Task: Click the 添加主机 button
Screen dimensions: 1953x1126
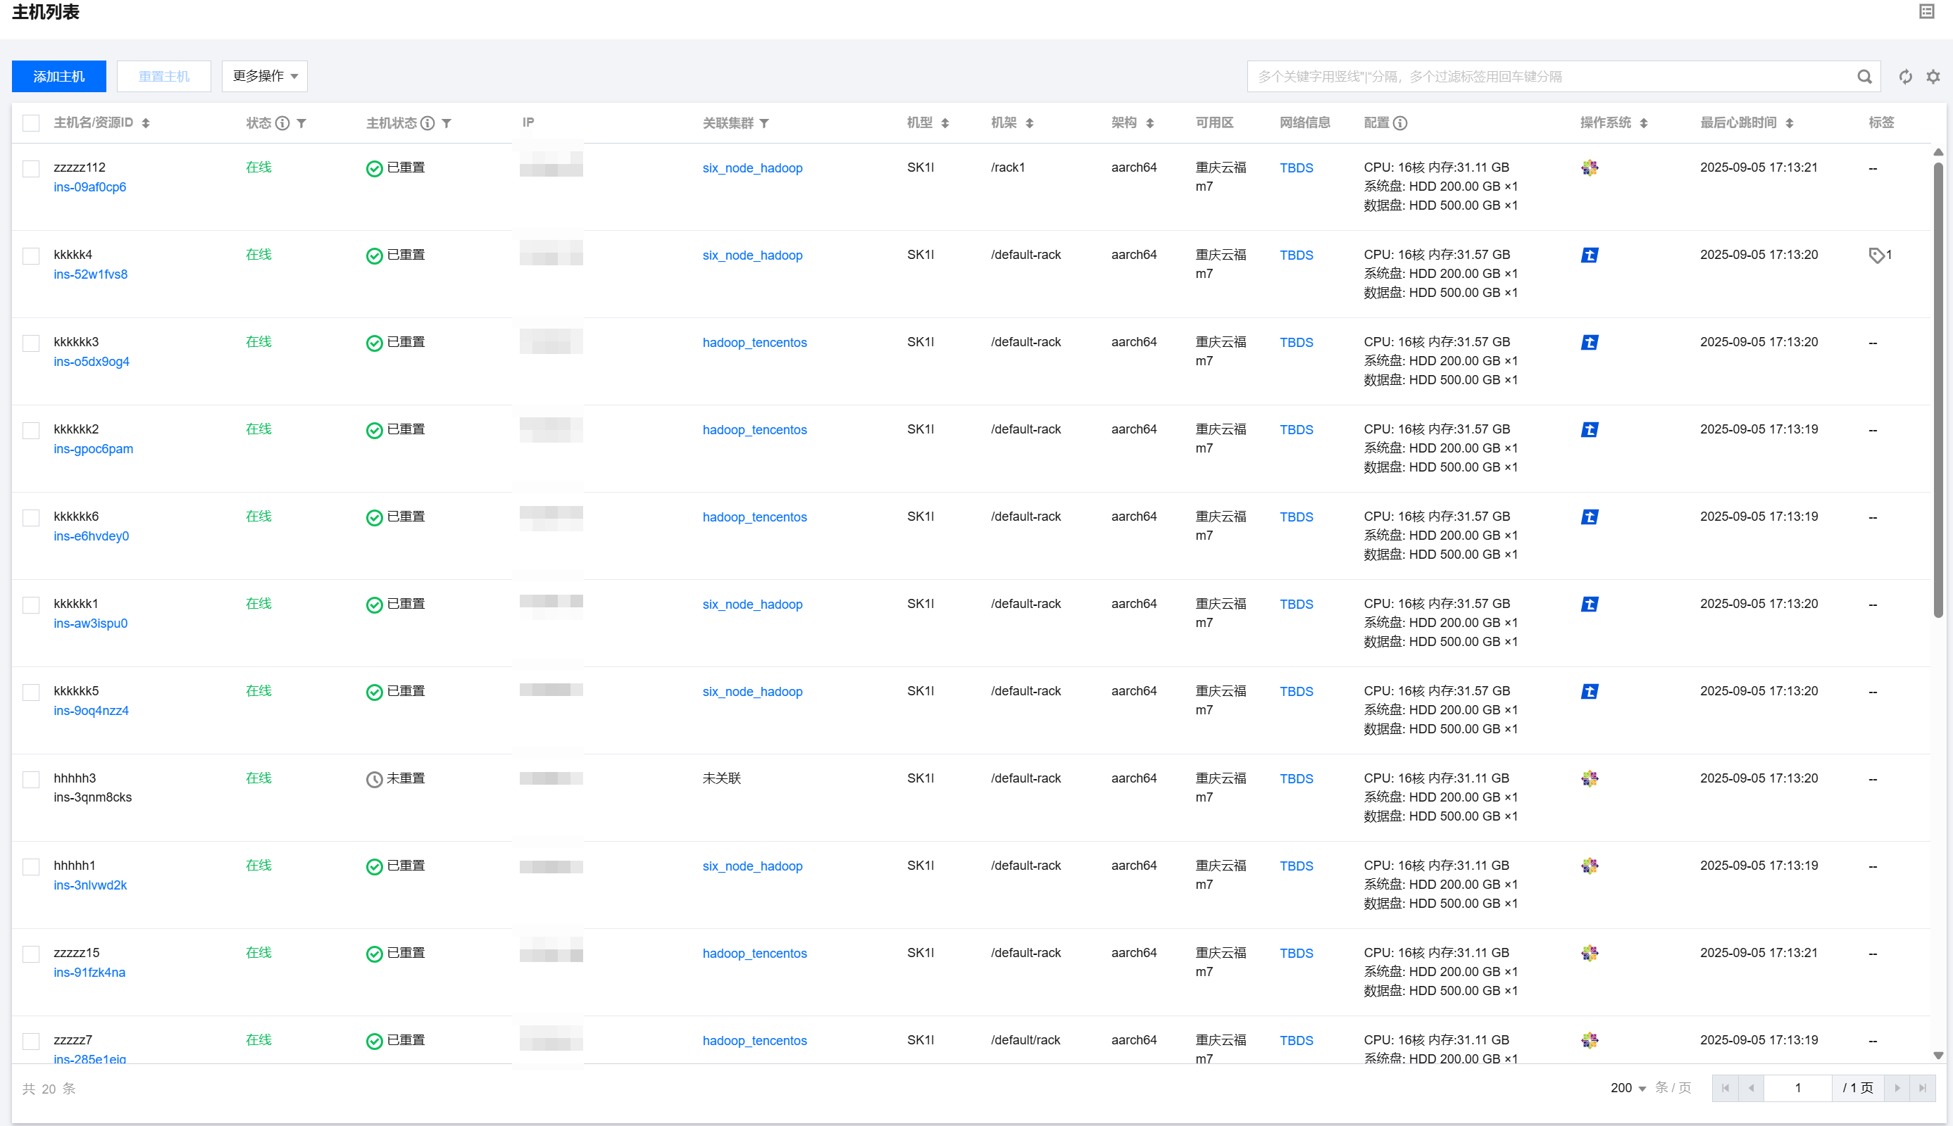Action: click(x=58, y=76)
